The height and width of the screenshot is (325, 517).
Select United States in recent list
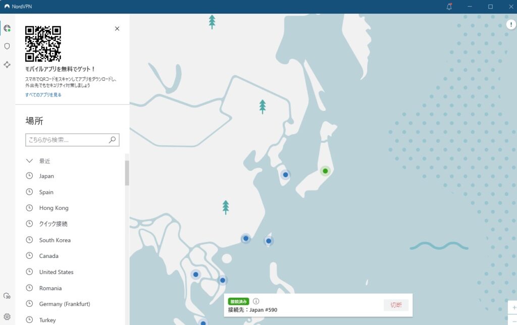pyautogui.click(x=57, y=272)
